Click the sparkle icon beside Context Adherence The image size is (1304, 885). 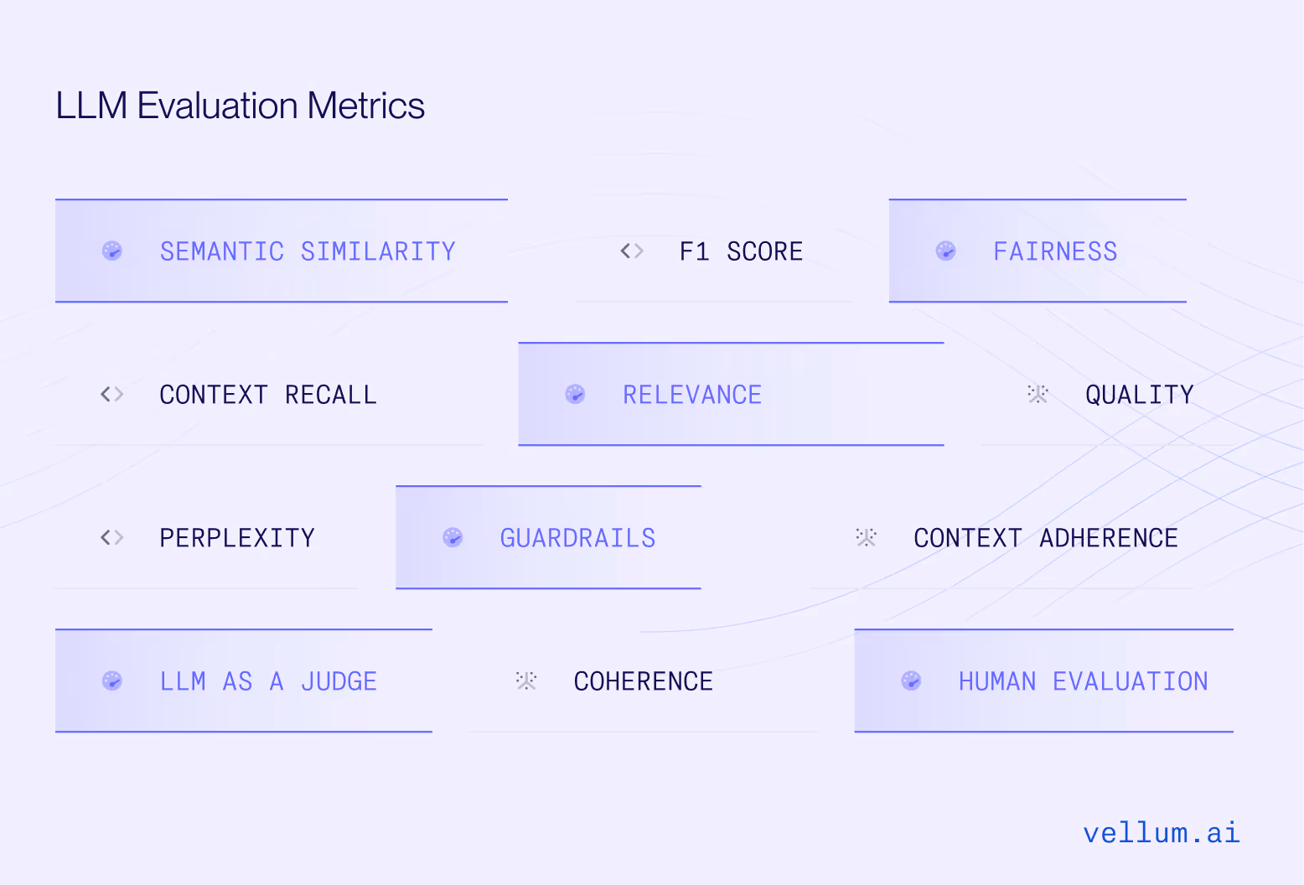[866, 537]
